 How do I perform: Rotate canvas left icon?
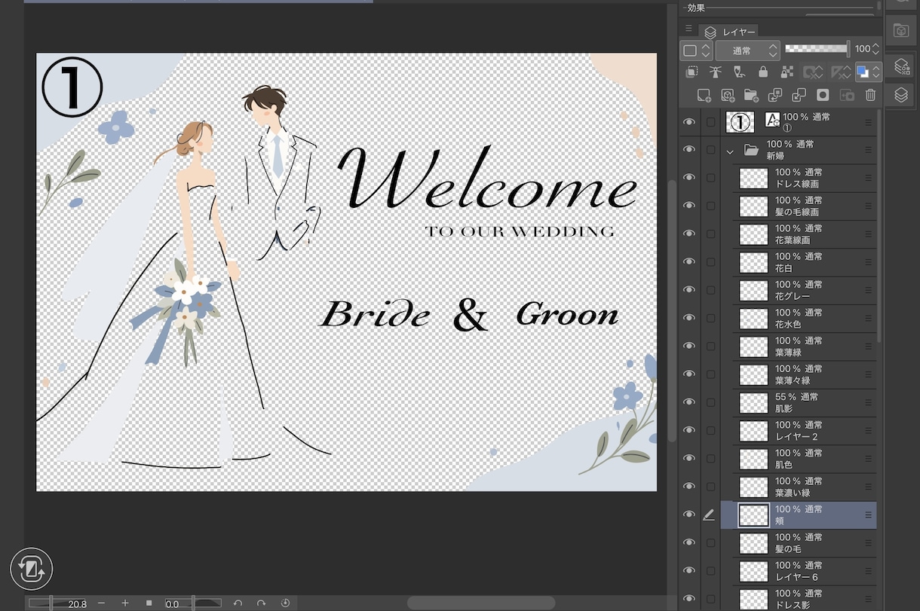(x=238, y=603)
